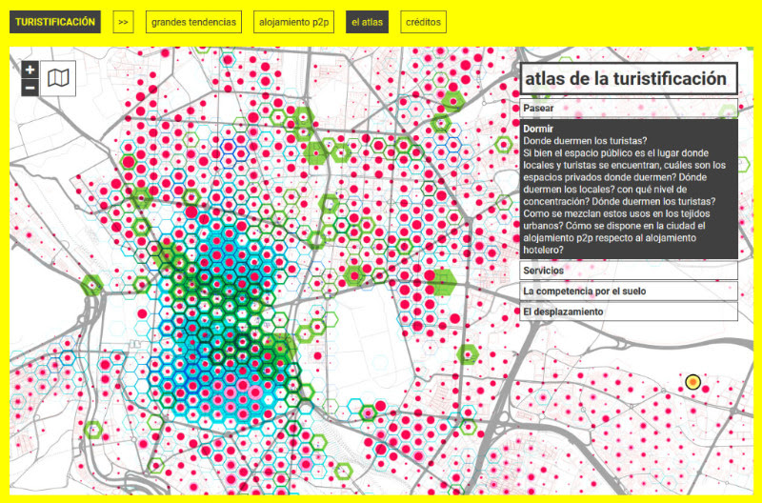Viewport: 762px width, 503px height.
Task: Open the map layers icon
Action: click(59, 79)
